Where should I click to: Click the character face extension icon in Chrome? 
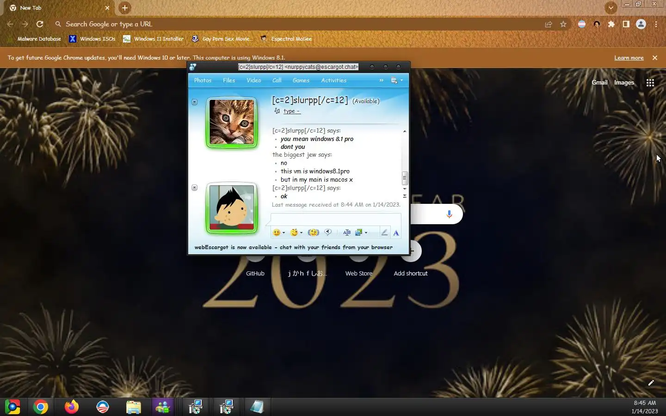[597, 24]
